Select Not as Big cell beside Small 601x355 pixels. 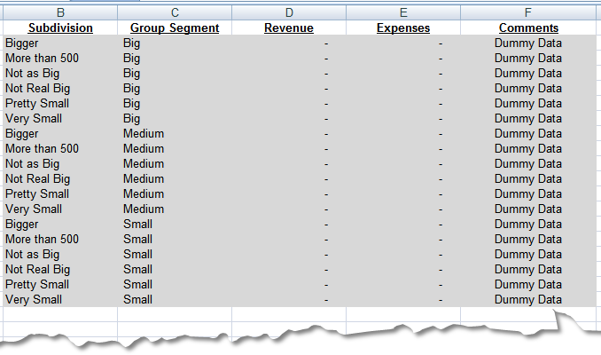point(60,254)
